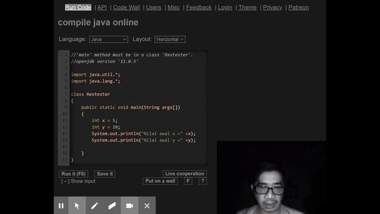Go to the Login link

point(225,8)
